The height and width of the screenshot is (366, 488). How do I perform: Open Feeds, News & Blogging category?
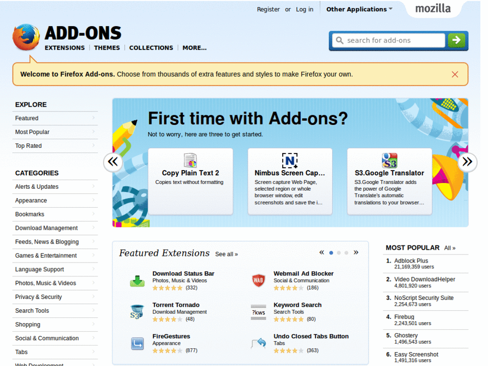coord(55,242)
